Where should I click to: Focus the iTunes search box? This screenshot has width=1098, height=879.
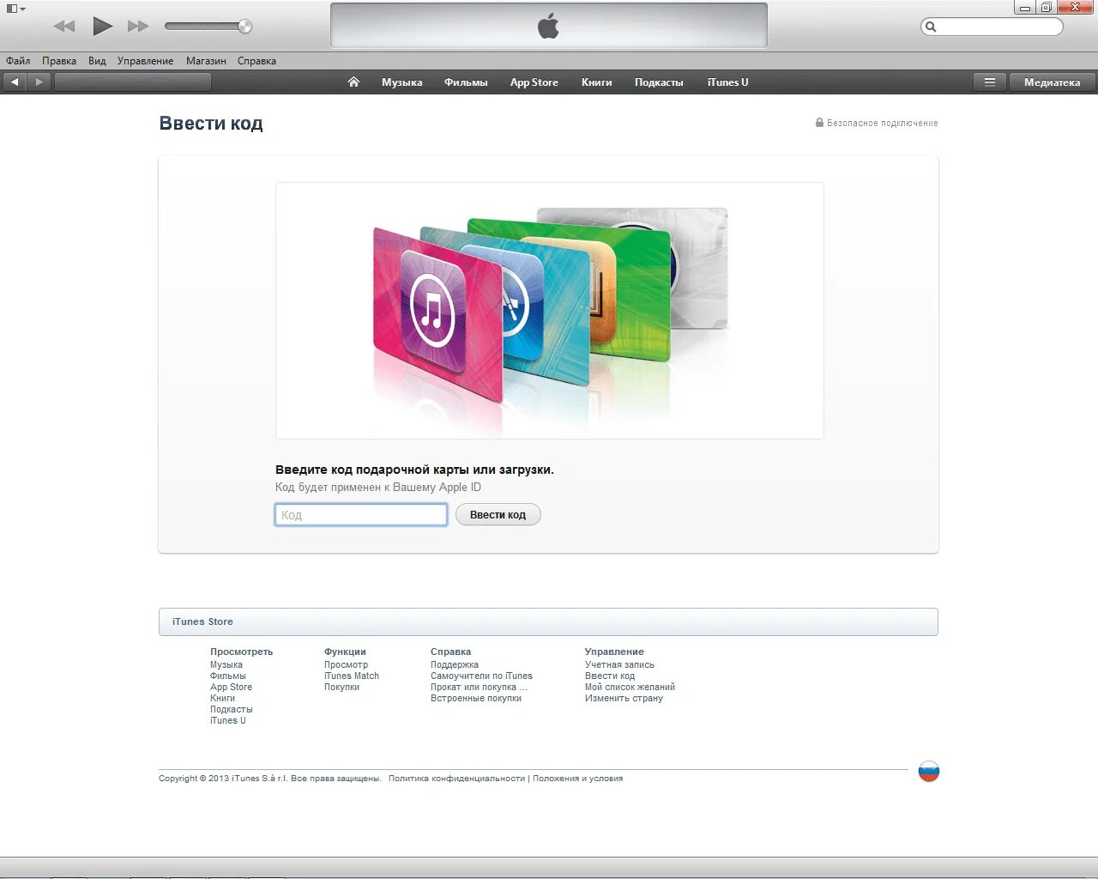pyautogui.click(x=992, y=27)
